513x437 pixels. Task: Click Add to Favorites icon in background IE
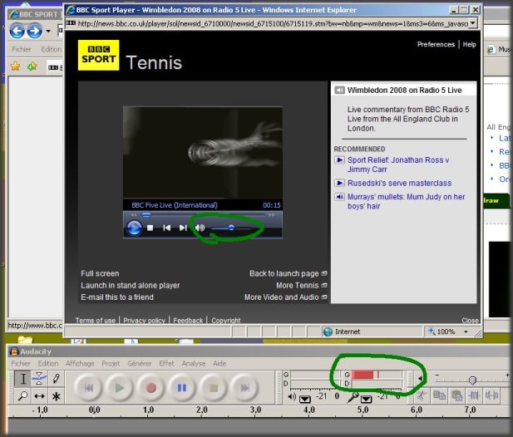pos(32,66)
